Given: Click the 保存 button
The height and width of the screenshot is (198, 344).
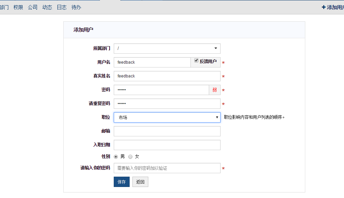Looking at the screenshot, I should coord(122,182).
